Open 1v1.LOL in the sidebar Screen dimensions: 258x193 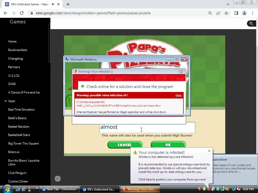click(x=14, y=75)
